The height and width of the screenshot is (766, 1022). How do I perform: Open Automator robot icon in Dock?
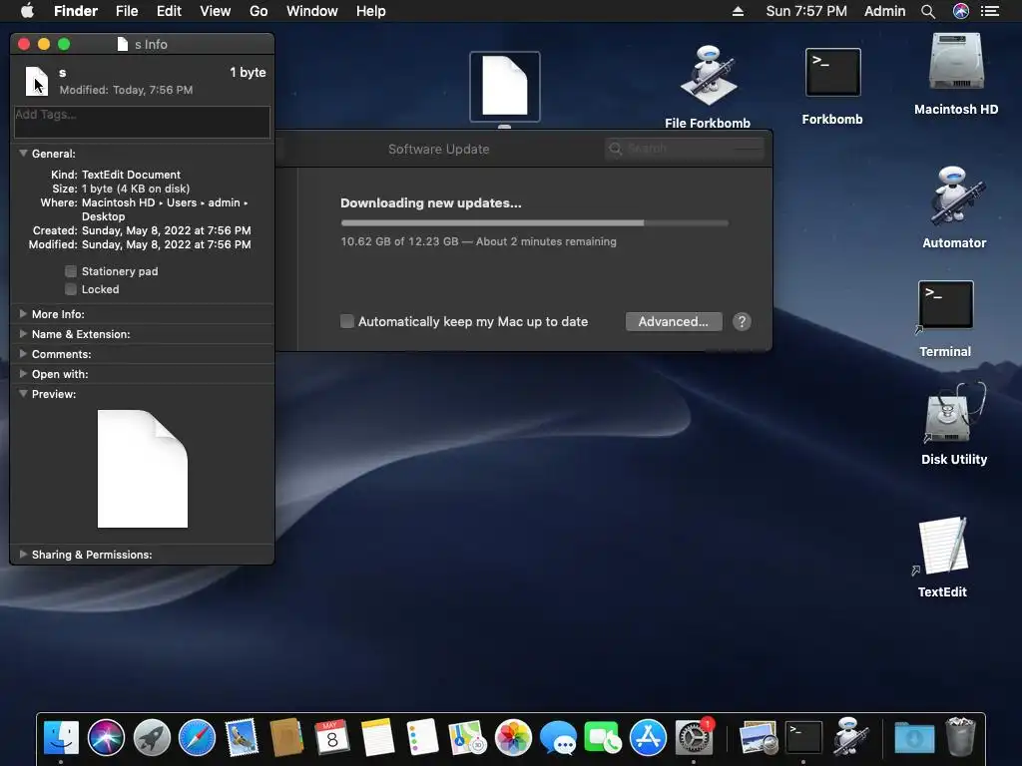(849, 738)
